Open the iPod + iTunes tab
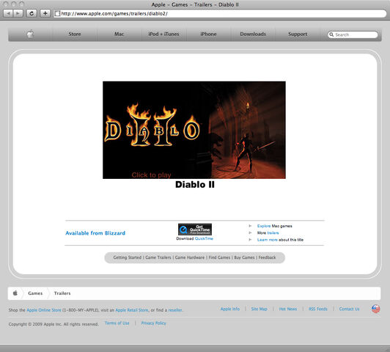 [x=163, y=34]
